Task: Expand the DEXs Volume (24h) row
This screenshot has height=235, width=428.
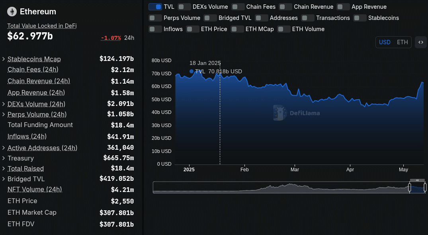Action: [4, 104]
